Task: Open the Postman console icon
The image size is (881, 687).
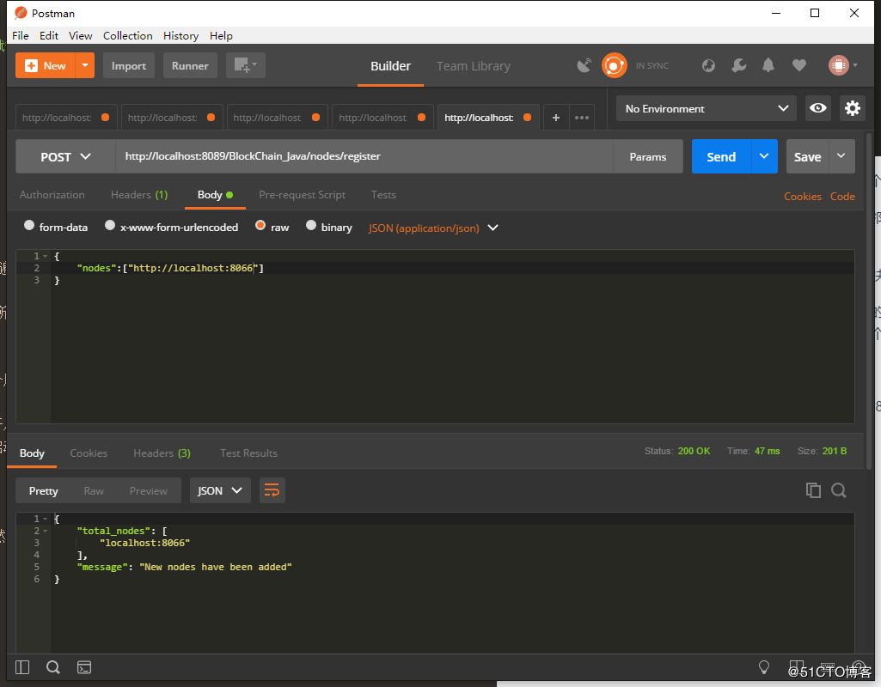Action: tap(84, 667)
